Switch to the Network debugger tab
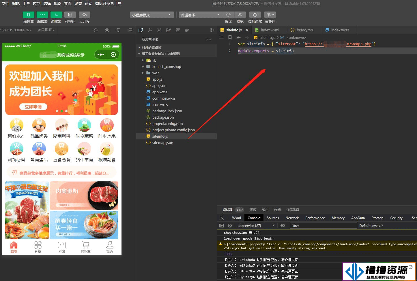The width and height of the screenshot is (417, 281). [x=292, y=218]
